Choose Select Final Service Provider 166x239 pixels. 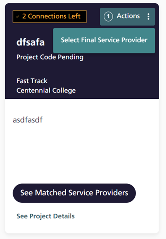click(x=104, y=40)
